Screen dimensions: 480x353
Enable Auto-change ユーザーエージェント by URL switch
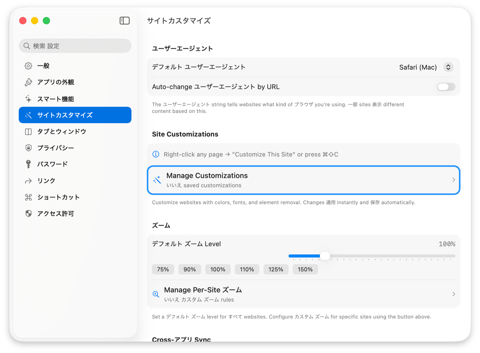[x=446, y=87]
